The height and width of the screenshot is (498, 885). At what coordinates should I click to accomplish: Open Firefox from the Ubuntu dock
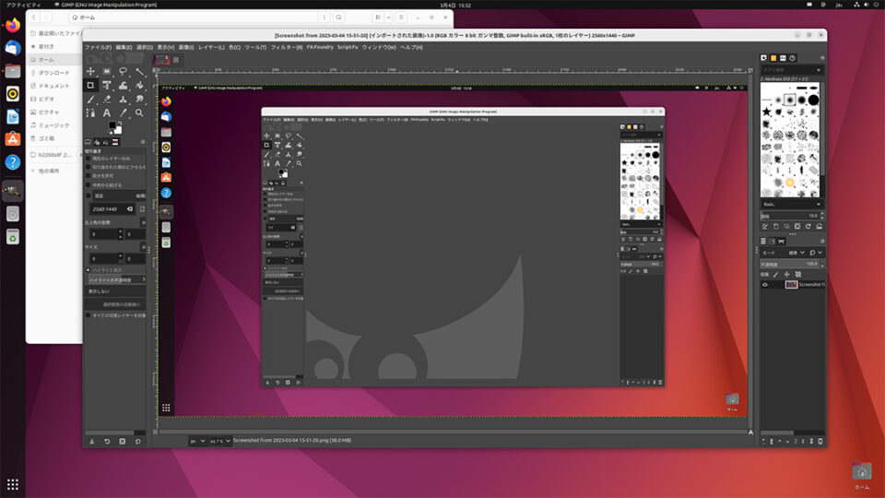pos(12,25)
